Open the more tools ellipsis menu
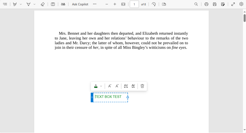The width and height of the screenshot is (246, 133). [95, 4]
